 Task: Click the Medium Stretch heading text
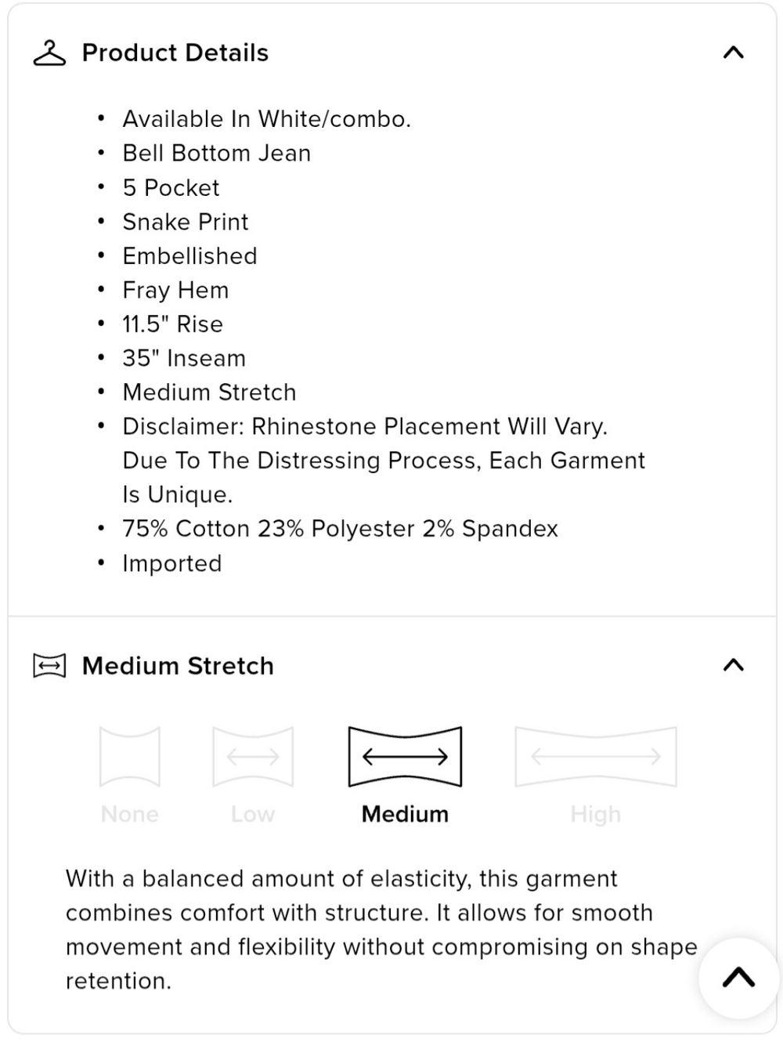coord(178,666)
